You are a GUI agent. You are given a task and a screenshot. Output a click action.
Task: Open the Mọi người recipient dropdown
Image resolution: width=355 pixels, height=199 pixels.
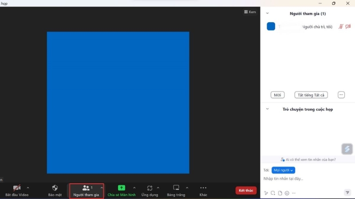[283, 170]
